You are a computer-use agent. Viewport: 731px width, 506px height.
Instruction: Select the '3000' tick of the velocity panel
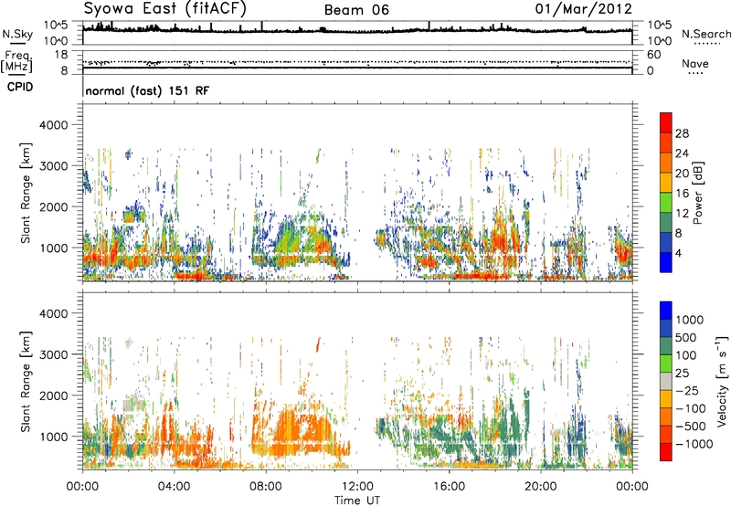[x=54, y=354]
